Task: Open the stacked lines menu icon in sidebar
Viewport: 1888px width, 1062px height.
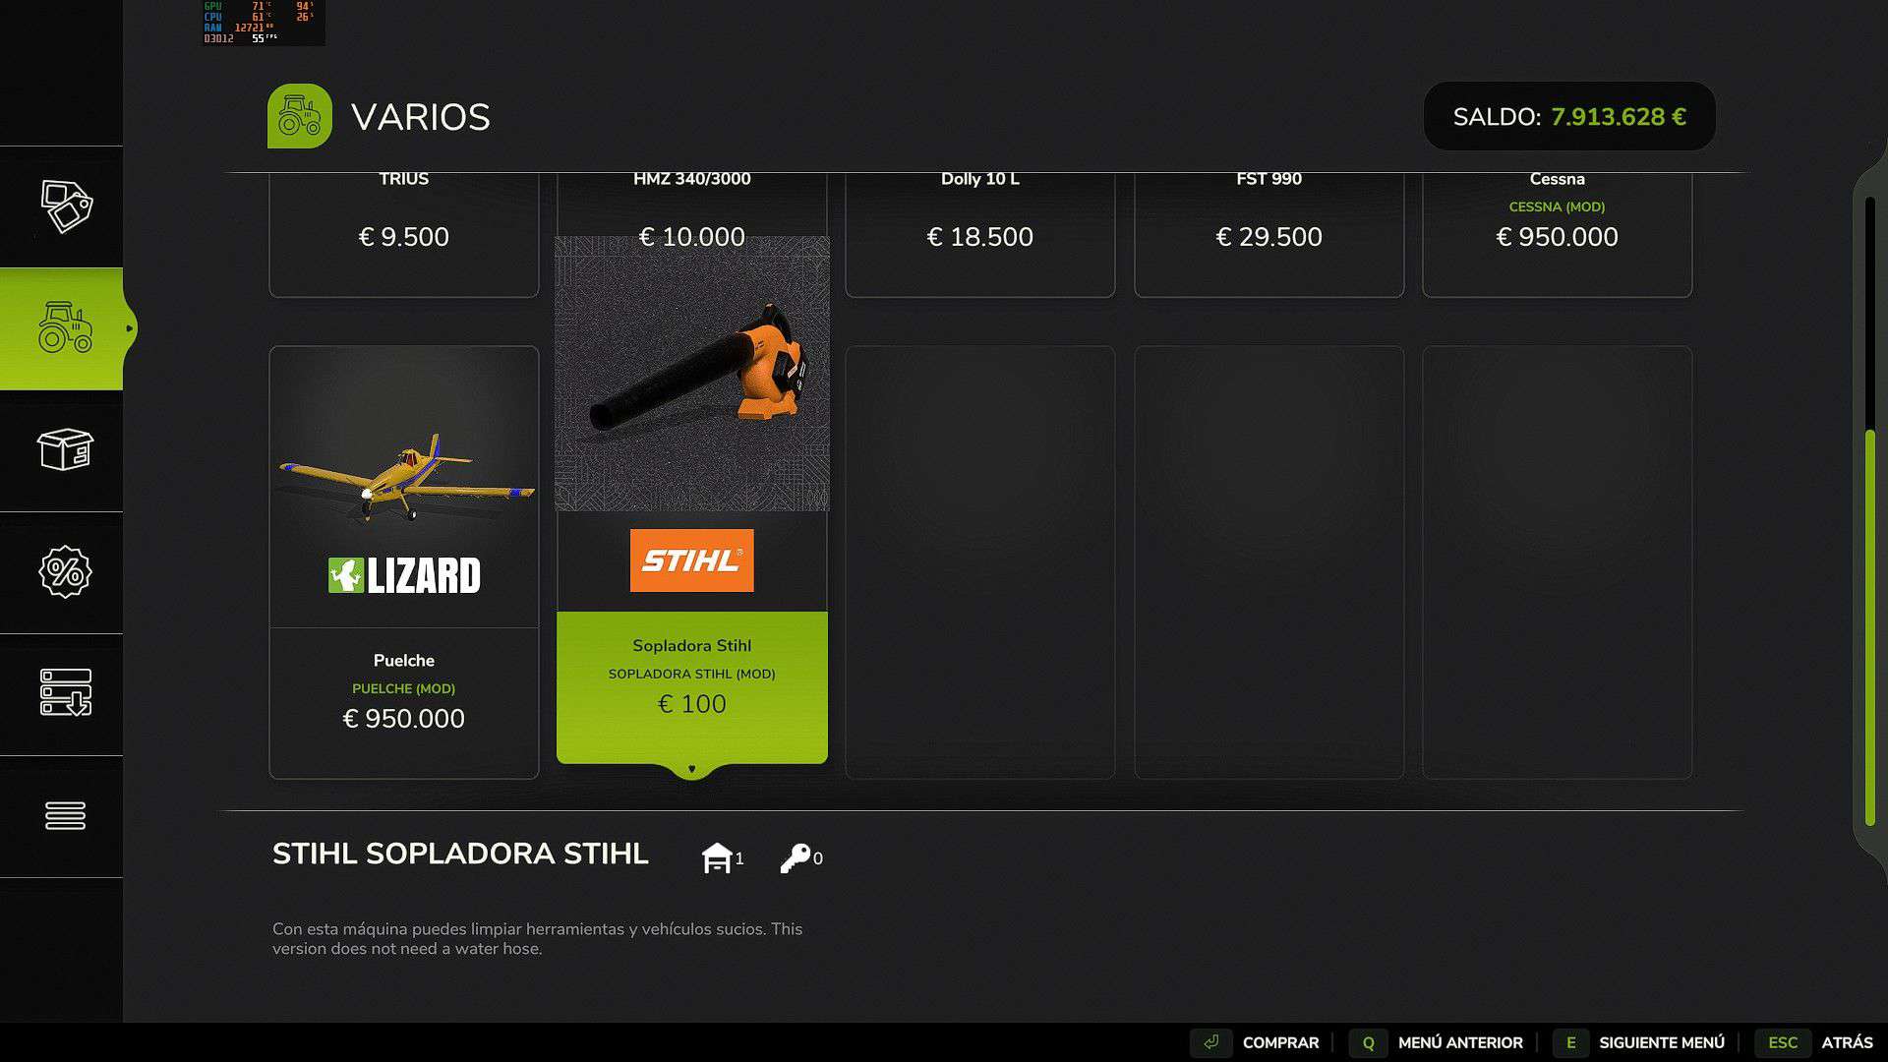Action: tap(66, 816)
